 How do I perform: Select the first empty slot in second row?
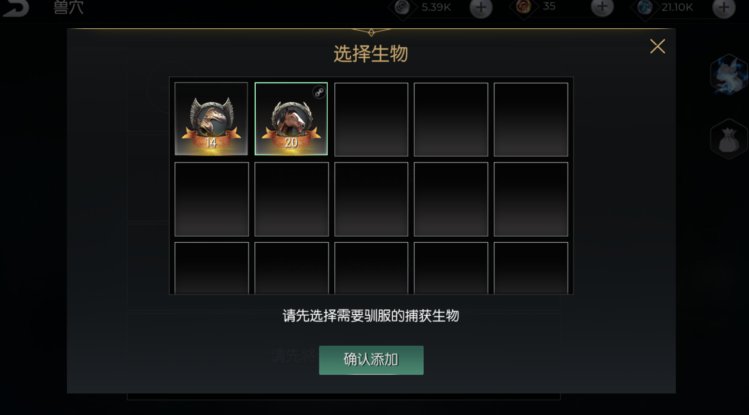(211, 199)
